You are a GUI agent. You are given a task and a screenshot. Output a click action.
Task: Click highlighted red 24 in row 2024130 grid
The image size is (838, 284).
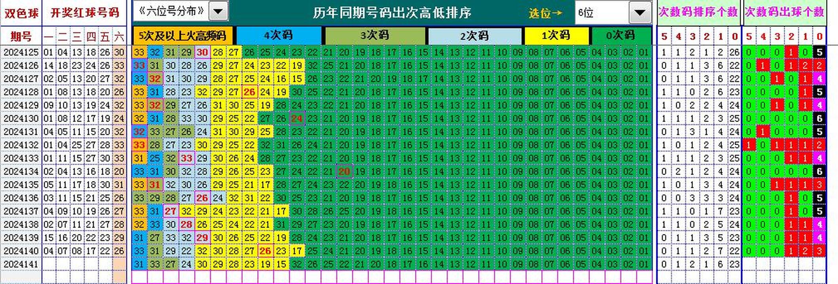[x=297, y=118]
